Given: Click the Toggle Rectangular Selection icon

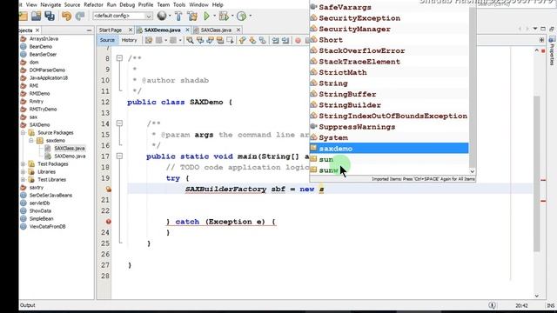Looking at the screenshot, I should (230, 41).
